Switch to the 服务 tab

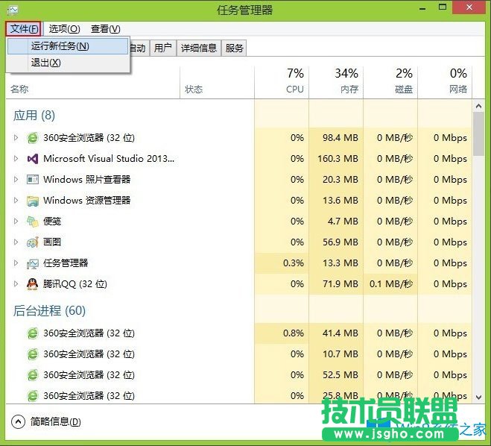coord(235,48)
